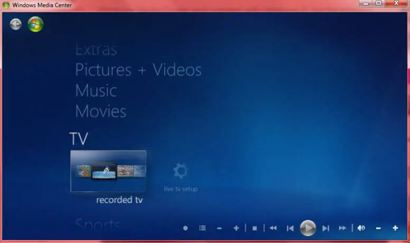Go channel up with plus button
This screenshot has height=243, width=410.
coord(236,228)
